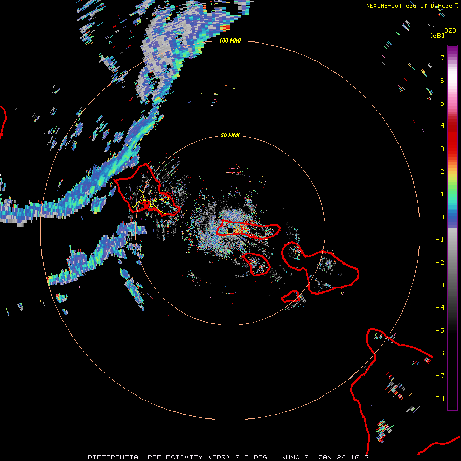Click the [dB] units label
Image resolution: width=461 pixels, height=461 pixels.
point(437,35)
